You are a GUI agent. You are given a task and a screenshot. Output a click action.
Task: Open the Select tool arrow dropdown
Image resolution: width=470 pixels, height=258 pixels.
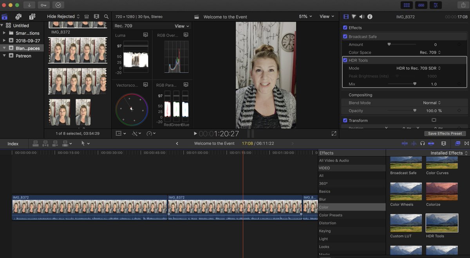point(85,144)
